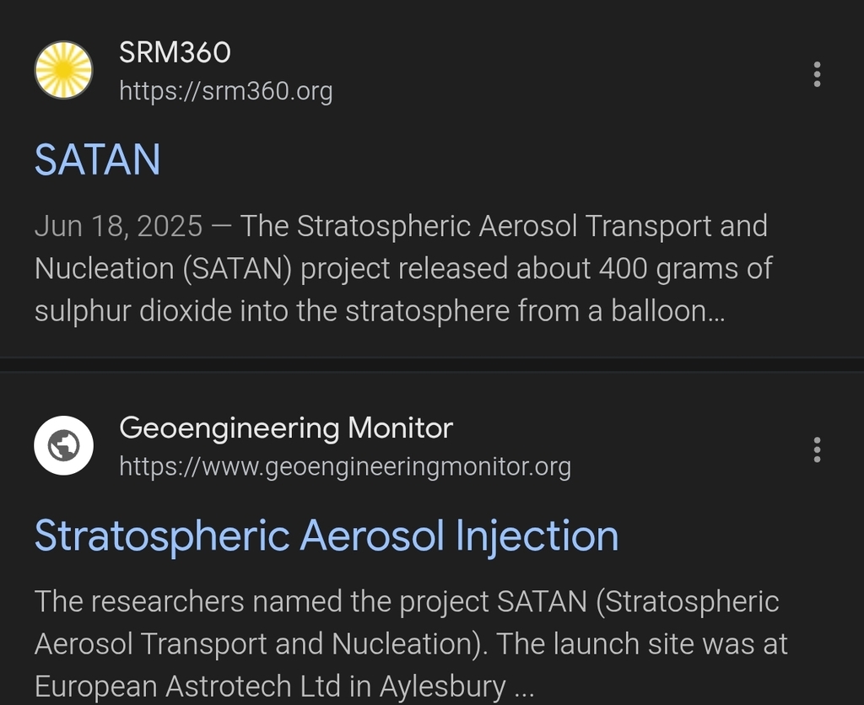The image size is (864, 705).
Task: Click the Geoengineering Monitor site name
Action: (286, 428)
